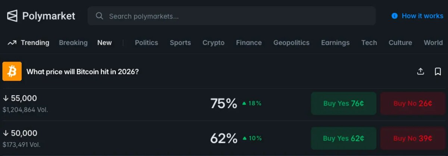Select the Earnings category
The height and width of the screenshot is (156, 448).
[x=335, y=43]
